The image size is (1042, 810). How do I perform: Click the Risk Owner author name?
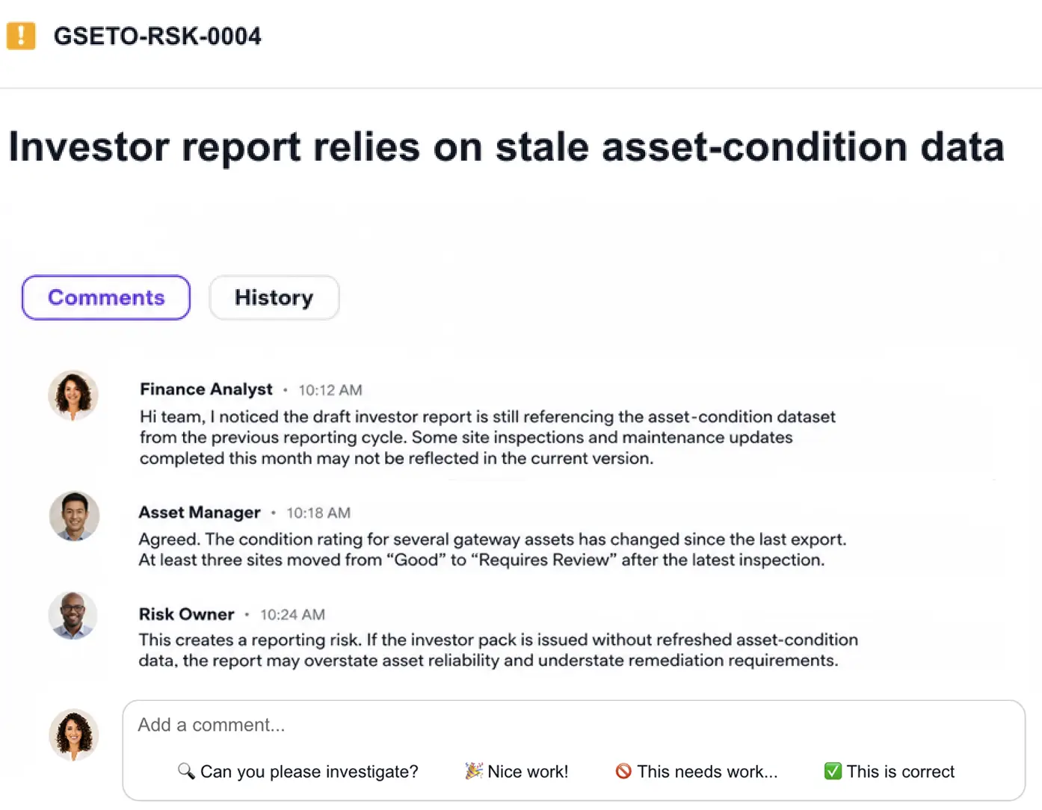(187, 614)
